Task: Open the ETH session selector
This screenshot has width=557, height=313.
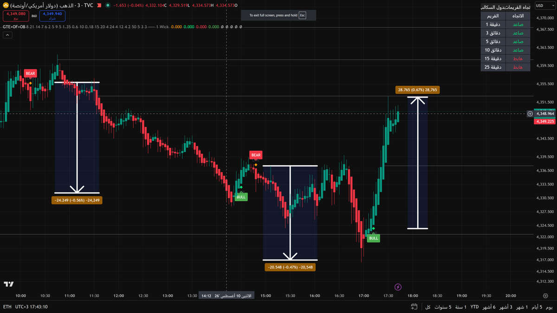Action: [7, 307]
